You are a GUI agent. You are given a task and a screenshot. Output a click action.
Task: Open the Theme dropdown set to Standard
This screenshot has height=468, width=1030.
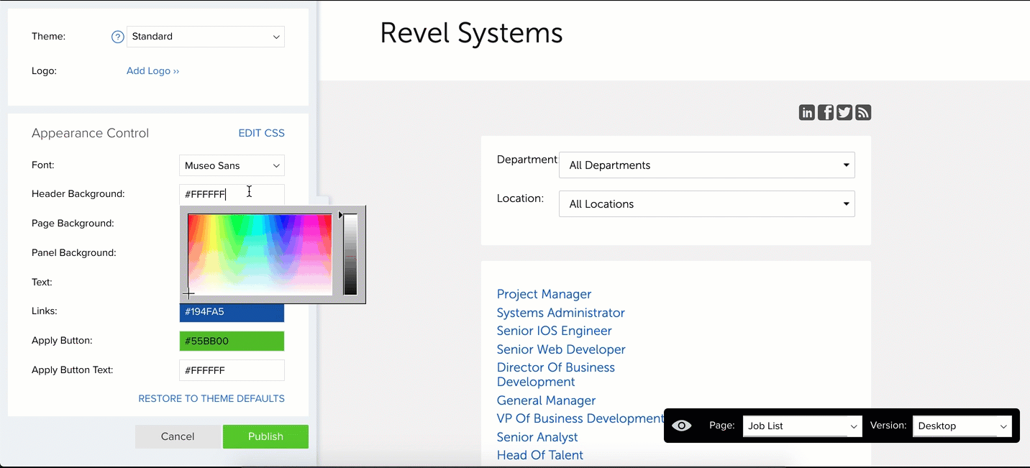click(x=206, y=37)
